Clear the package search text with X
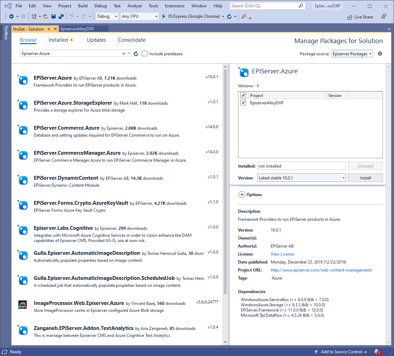The width and height of the screenshot is (394, 356). click(x=123, y=54)
